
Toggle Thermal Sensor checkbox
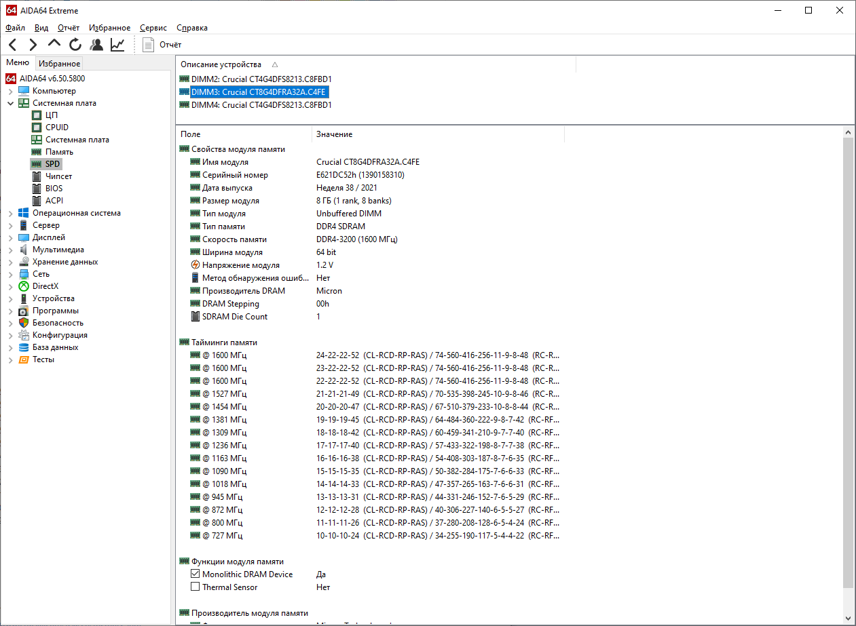coord(196,587)
